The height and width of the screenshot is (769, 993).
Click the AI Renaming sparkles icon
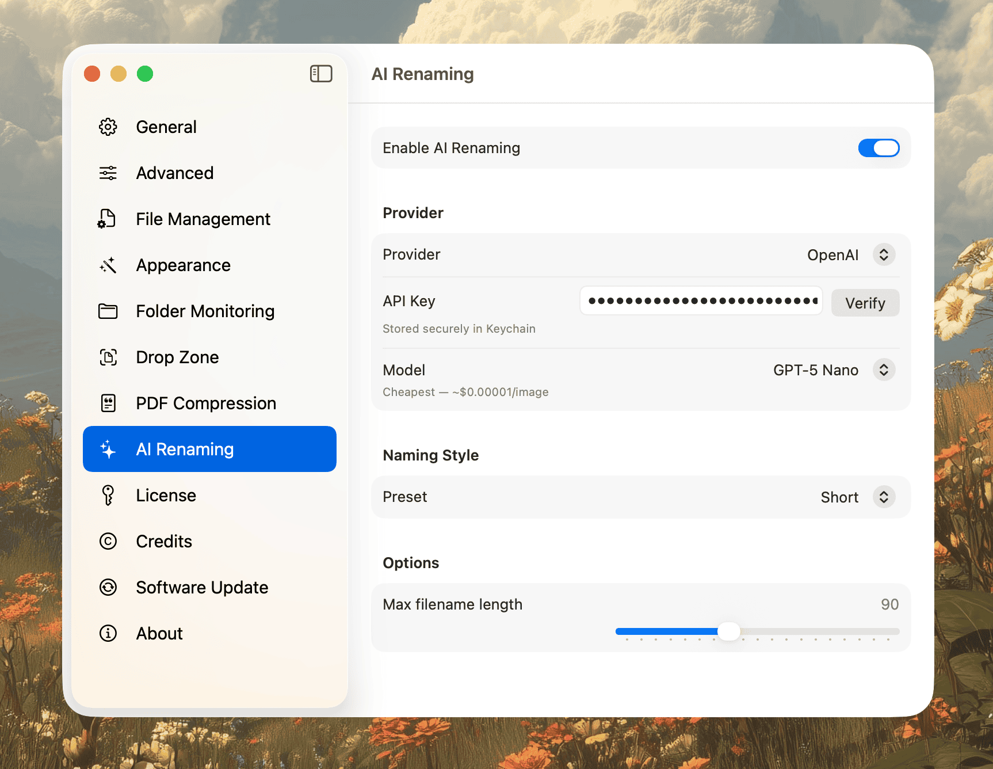107,449
